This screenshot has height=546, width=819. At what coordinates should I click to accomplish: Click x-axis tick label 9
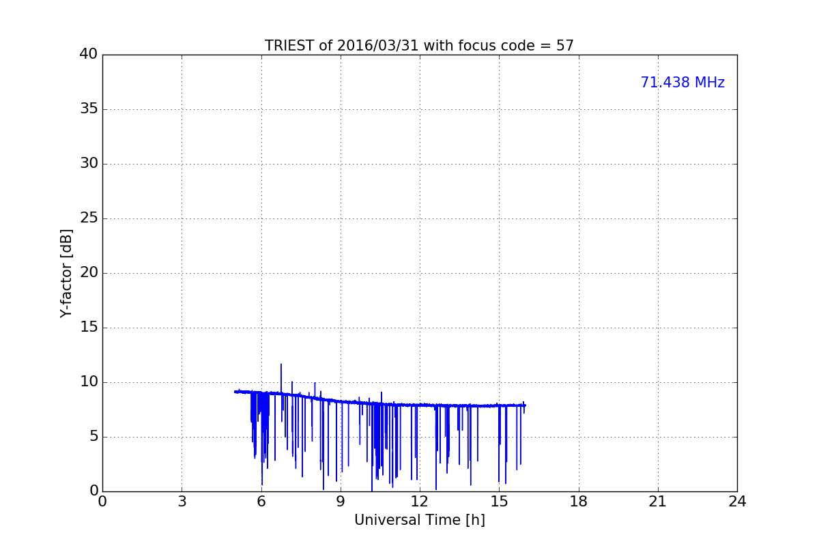pos(341,502)
